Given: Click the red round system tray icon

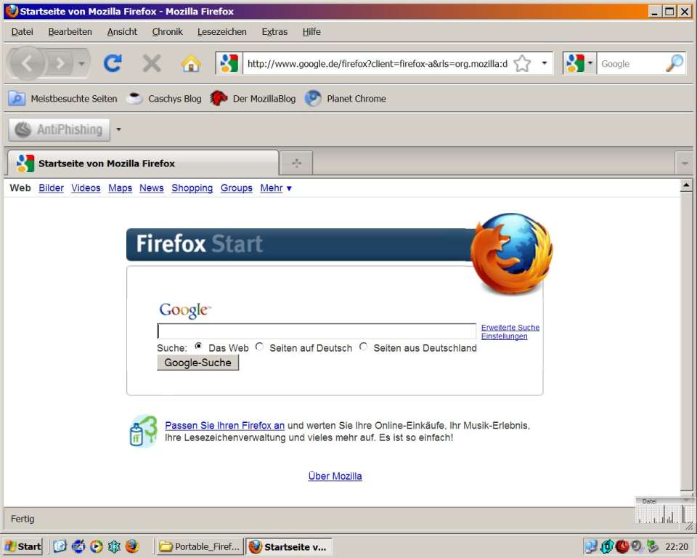Looking at the screenshot, I should [x=622, y=546].
